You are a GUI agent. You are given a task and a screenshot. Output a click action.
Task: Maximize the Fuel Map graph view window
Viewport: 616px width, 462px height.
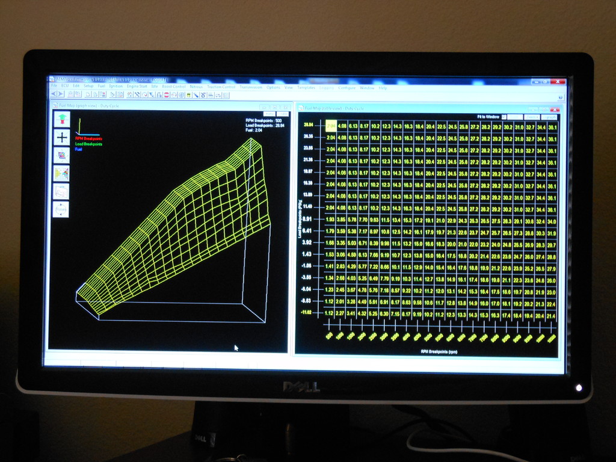274,106
